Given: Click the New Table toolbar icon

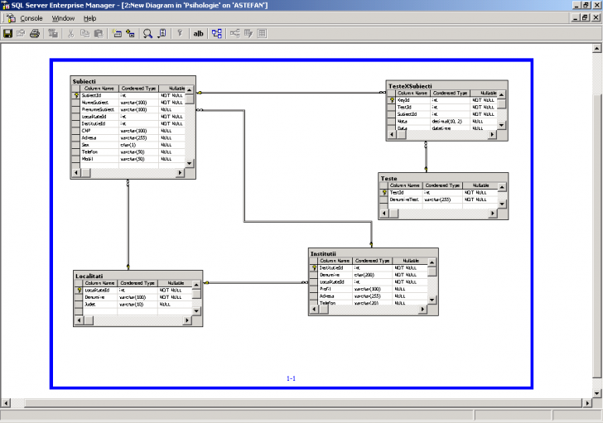Looking at the screenshot, I should click(x=117, y=34).
